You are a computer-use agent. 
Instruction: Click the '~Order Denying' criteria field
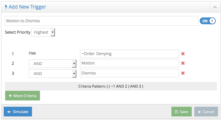pyautogui.click(x=129, y=54)
